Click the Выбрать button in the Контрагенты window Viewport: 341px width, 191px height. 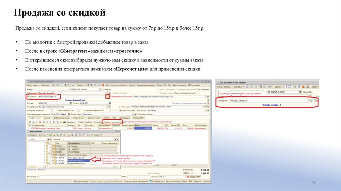(x=32, y=135)
